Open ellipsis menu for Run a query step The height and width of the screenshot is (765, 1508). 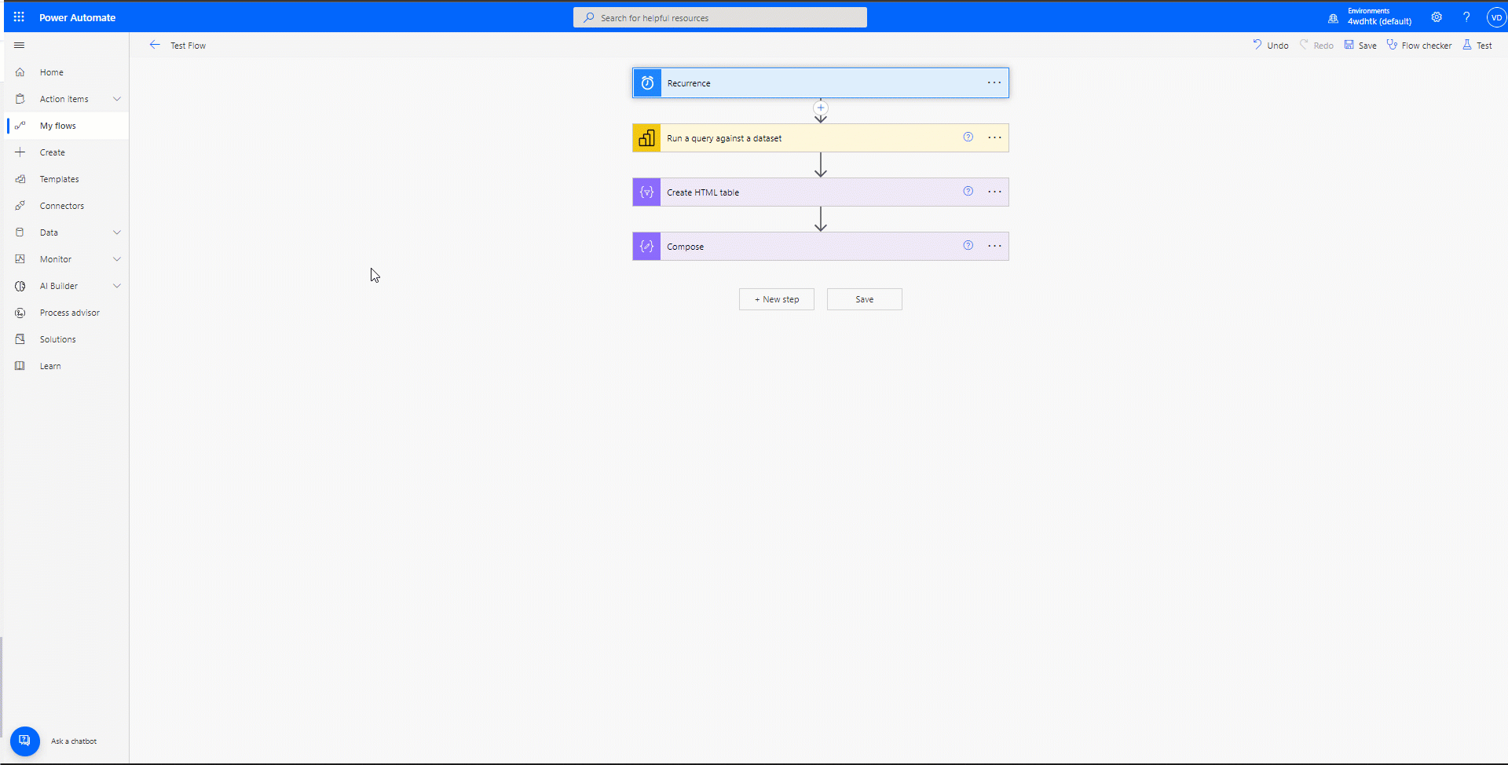[x=994, y=137]
